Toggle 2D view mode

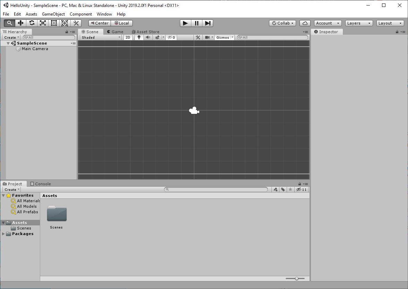point(128,37)
